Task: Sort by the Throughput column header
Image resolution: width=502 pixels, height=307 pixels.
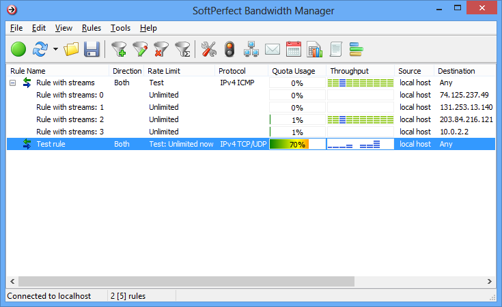Action: click(361, 71)
